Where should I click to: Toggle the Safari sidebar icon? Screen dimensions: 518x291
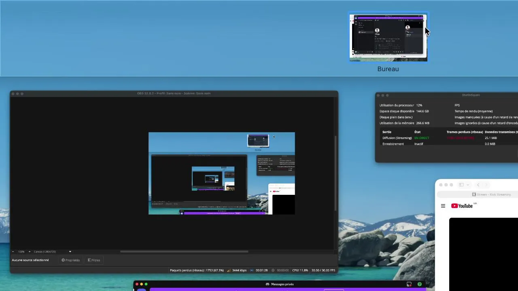[x=461, y=185]
